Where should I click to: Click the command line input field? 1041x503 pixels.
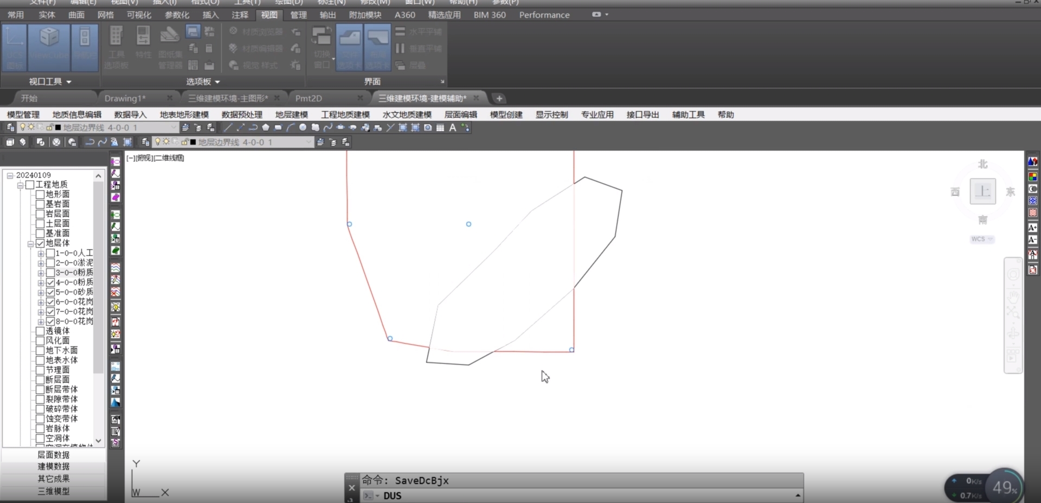[x=586, y=496]
